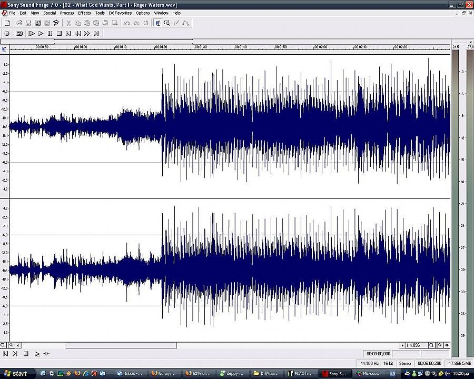
Task: Select the Magnify tool in toolbar
Action: click(167, 23)
